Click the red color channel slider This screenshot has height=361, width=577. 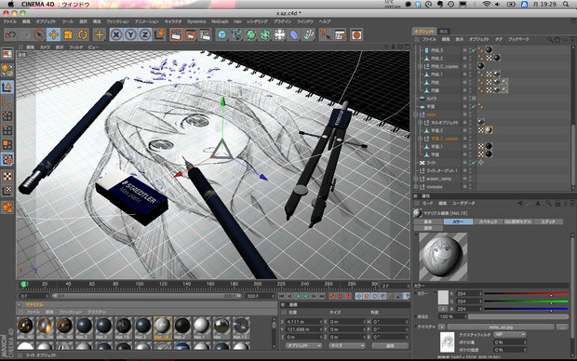tap(526, 294)
